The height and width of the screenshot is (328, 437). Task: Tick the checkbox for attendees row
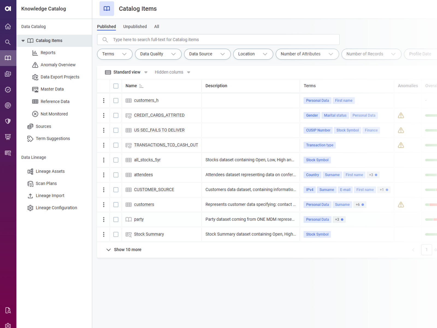116,175
